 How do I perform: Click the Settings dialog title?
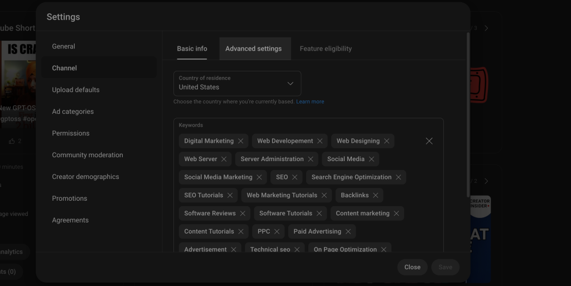click(64, 17)
